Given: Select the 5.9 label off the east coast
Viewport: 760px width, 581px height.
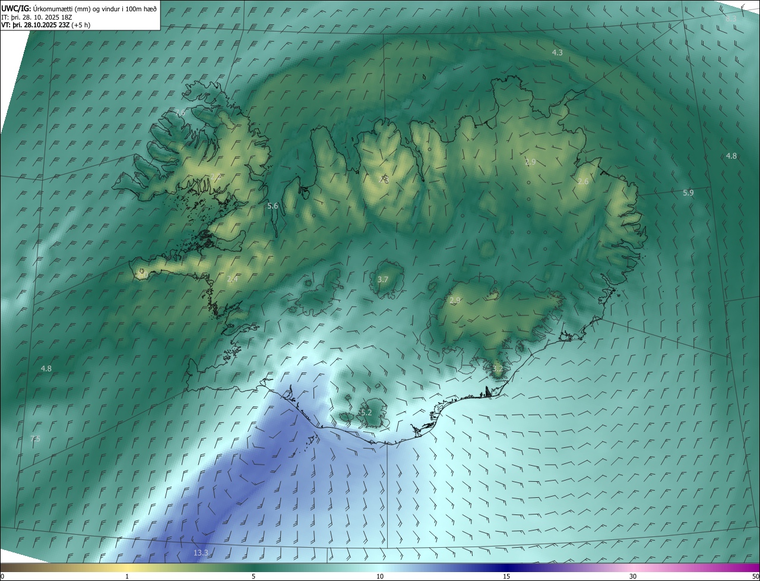Looking at the screenshot, I should click(x=688, y=192).
